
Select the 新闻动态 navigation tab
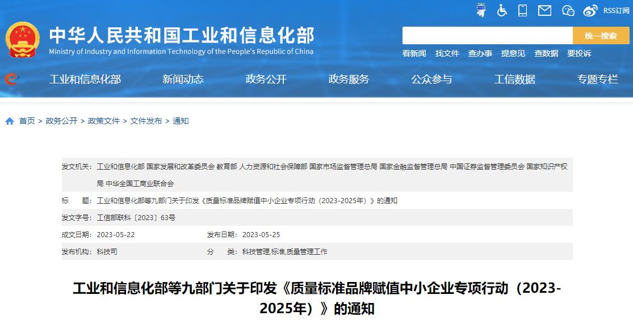coord(183,79)
